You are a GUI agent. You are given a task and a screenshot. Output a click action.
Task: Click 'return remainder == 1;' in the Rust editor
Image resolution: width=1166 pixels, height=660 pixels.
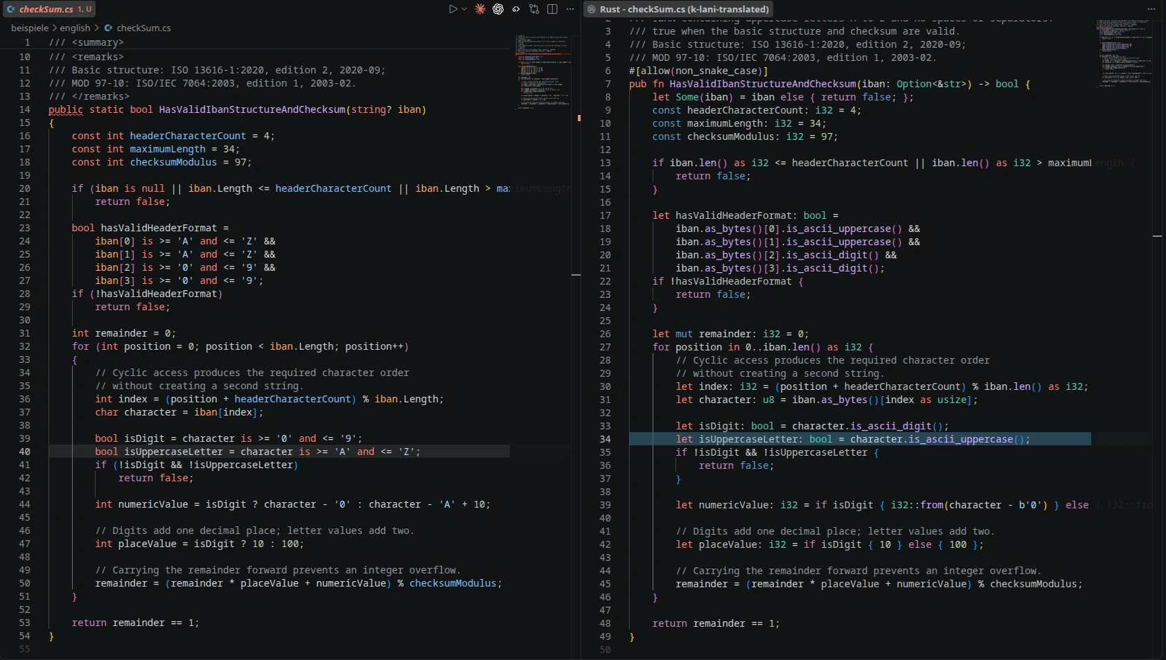point(716,623)
